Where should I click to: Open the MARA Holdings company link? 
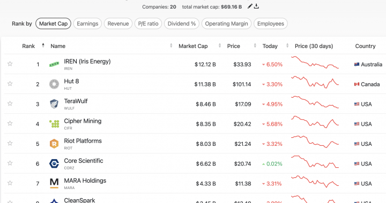85,181
